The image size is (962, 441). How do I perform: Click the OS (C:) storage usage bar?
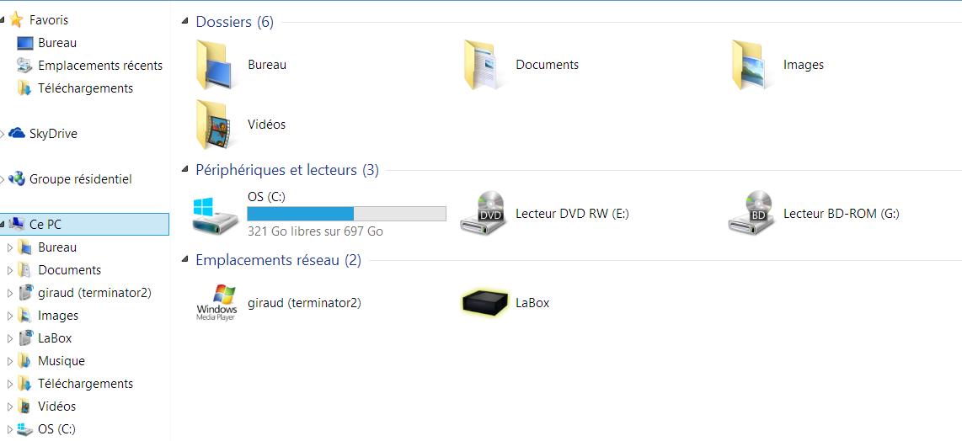346,214
